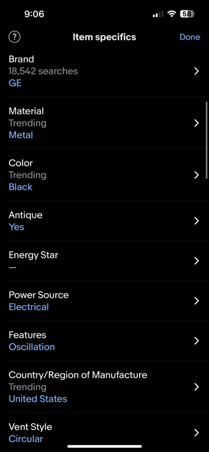Open the Features row arrow
The width and height of the screenshot is (209, 452).
coord(196,341)
